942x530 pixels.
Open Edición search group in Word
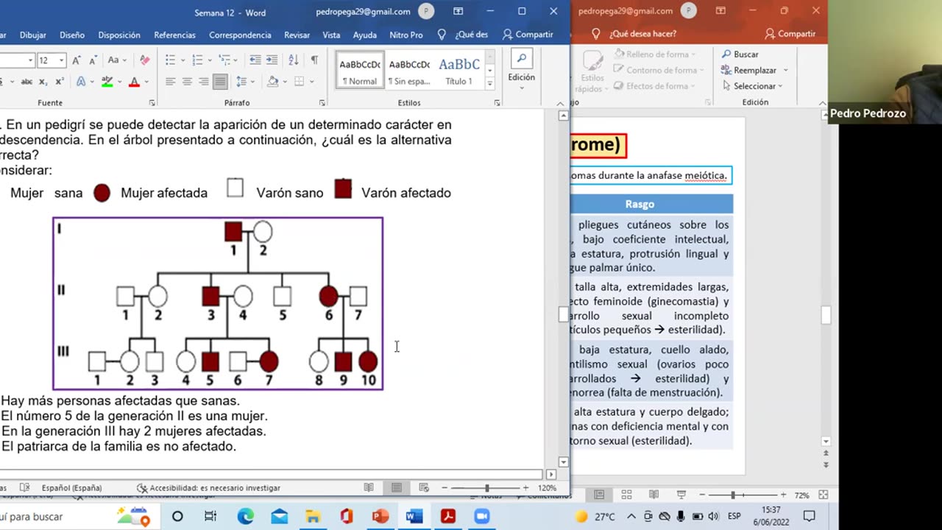pos(521,71)
